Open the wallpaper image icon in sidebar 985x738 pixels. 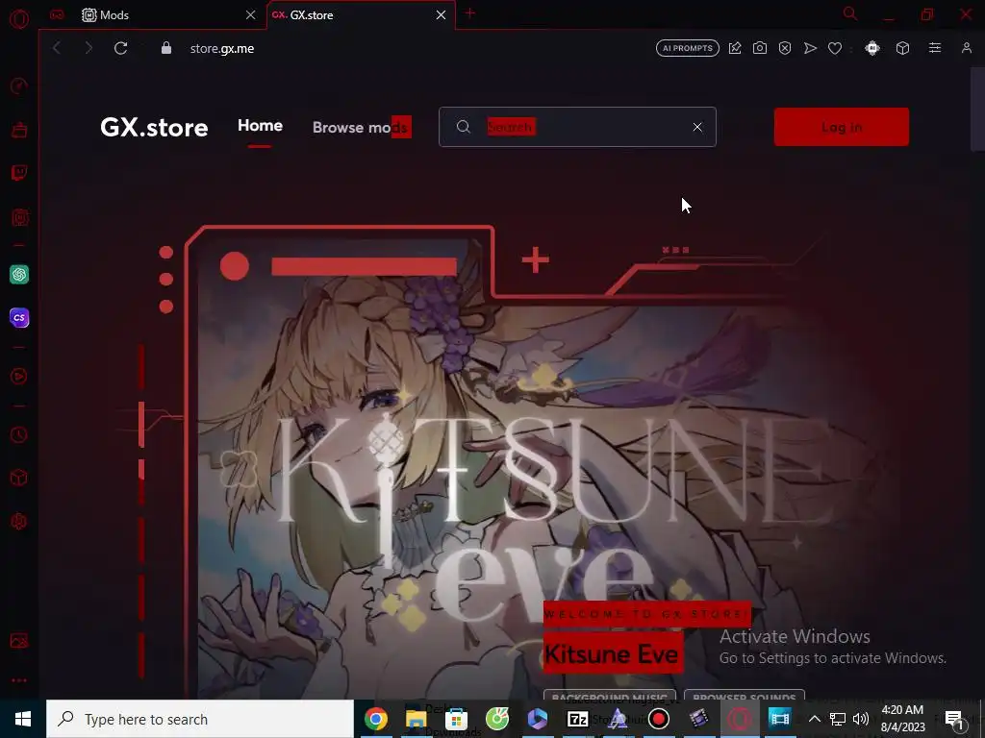tap(19, 641)
